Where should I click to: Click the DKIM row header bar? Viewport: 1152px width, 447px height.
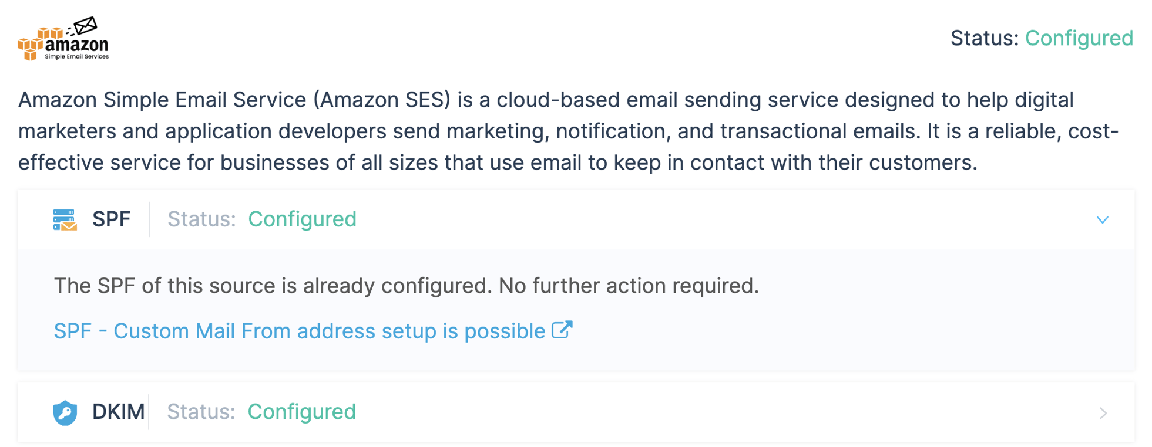(x=705, y=412)
